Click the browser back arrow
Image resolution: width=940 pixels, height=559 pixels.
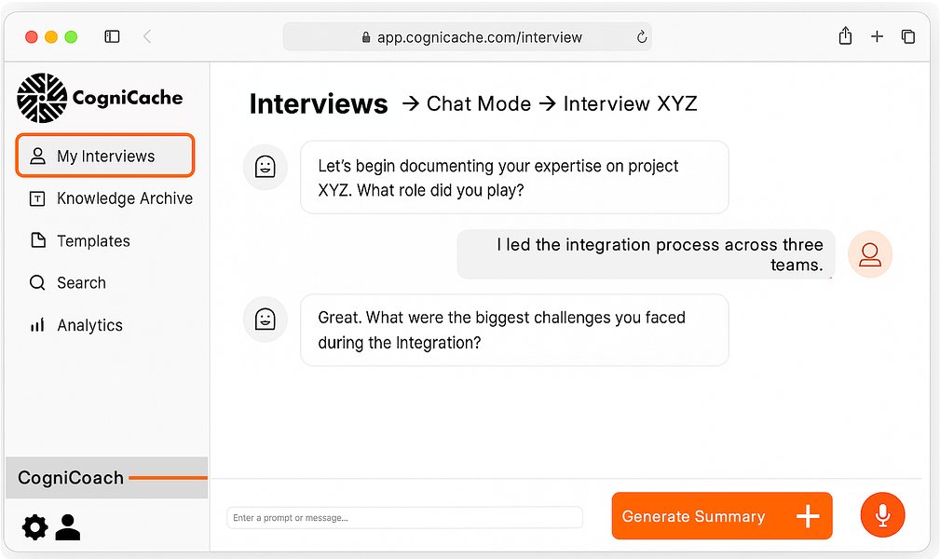pyautogui.click(x=147, y=37)
